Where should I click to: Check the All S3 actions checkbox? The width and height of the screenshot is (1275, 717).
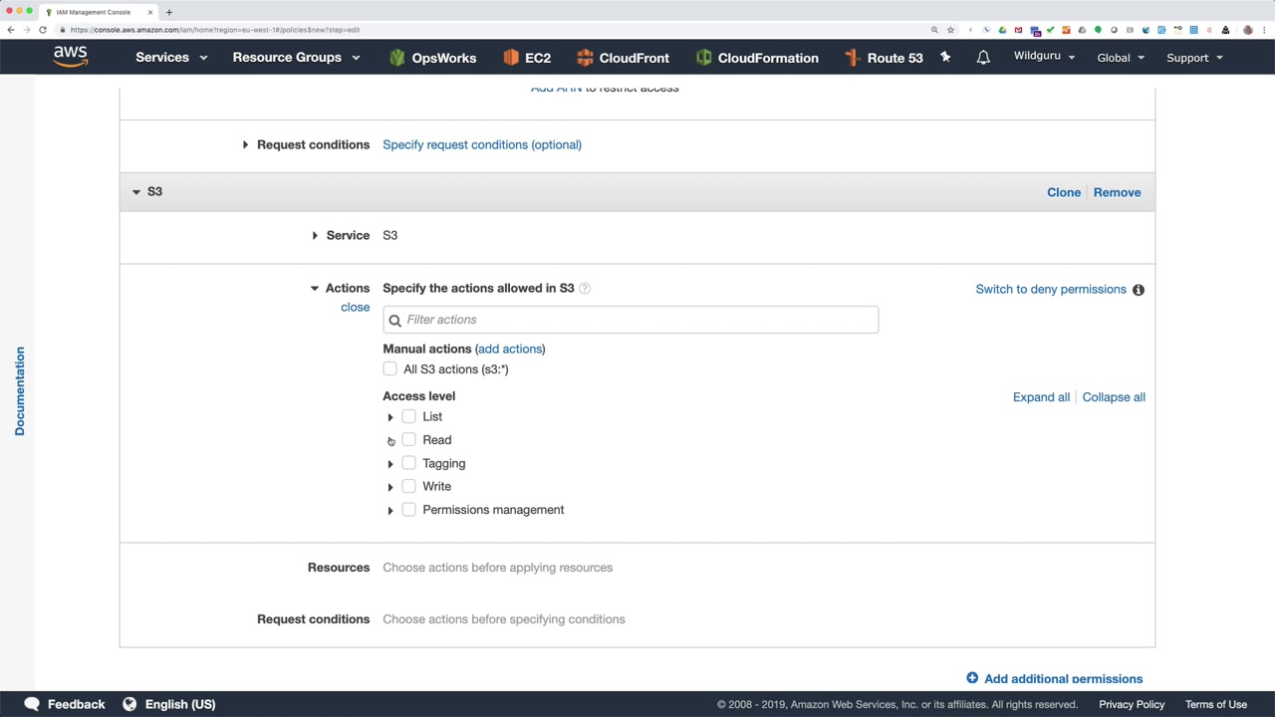389,369
